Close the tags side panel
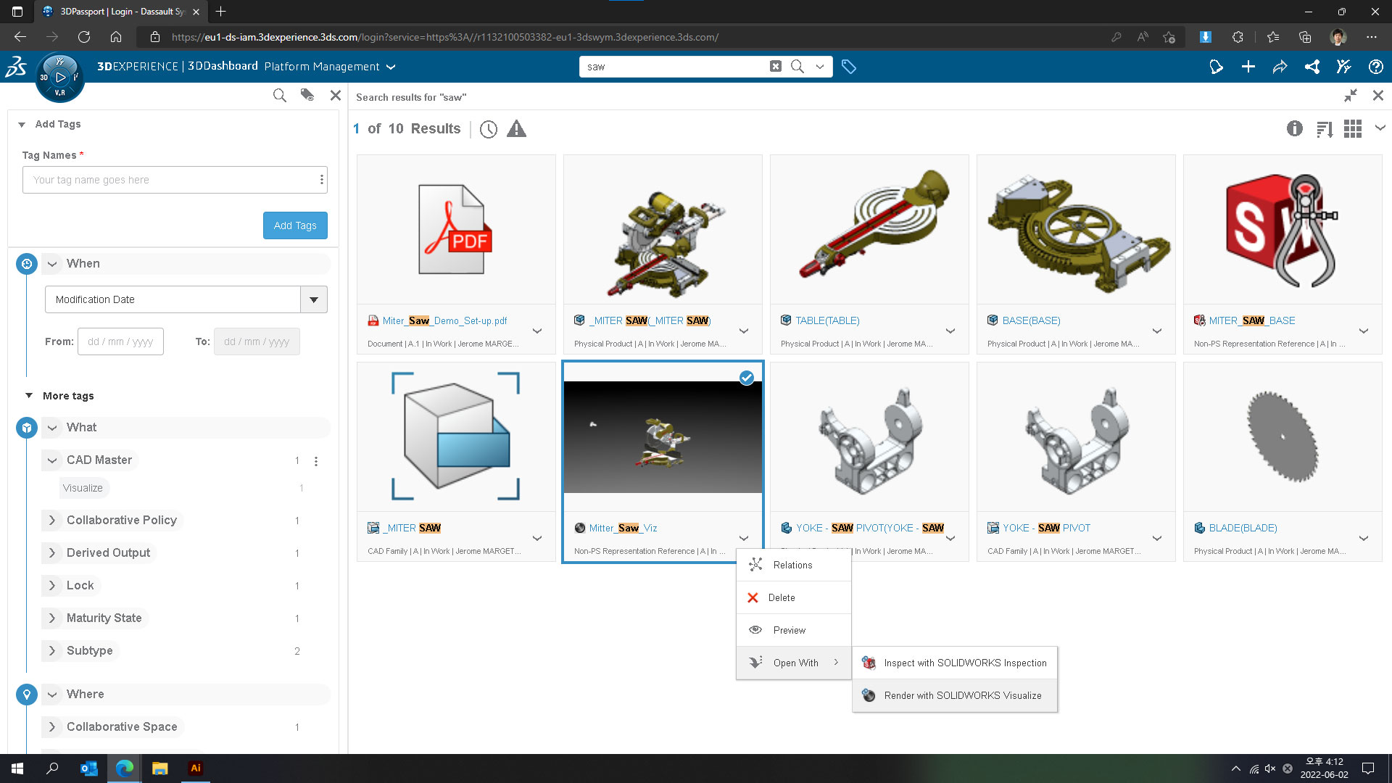The image size is (1392, 783). [x=335, y=96]
